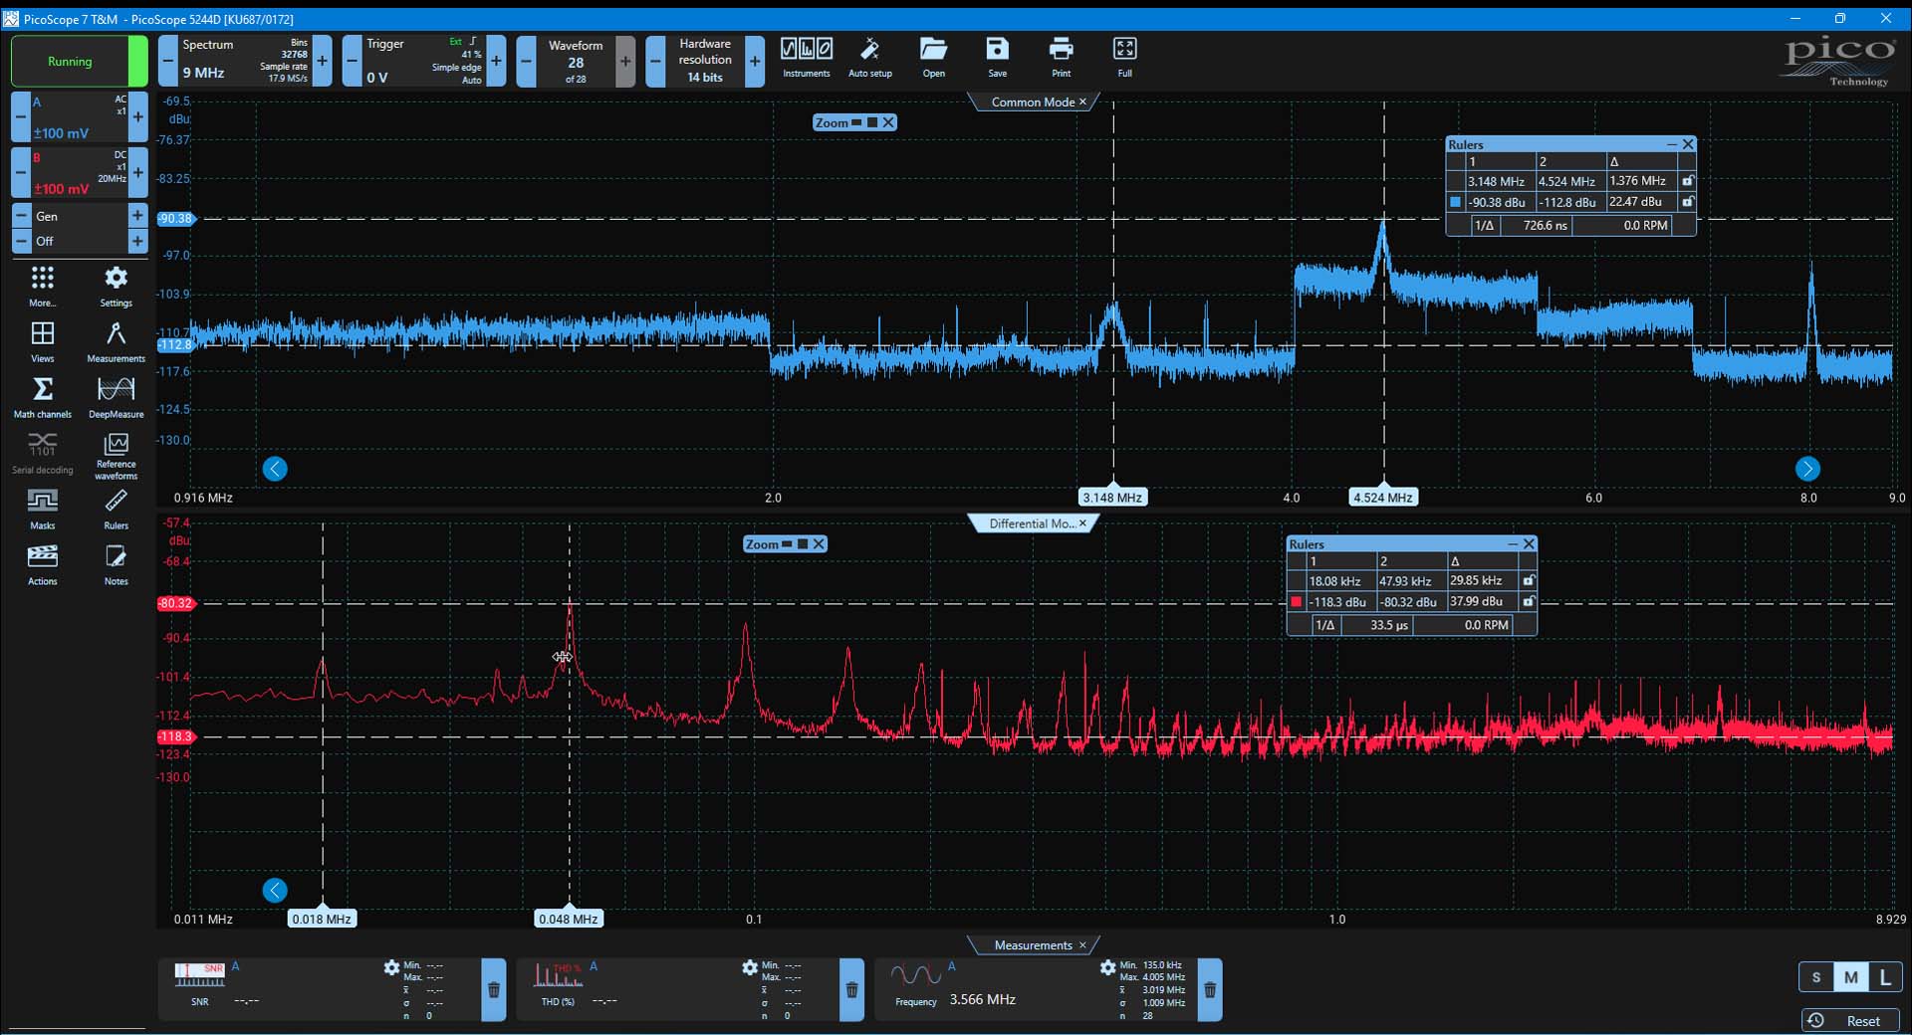
Task: Open Channel A ±100 mV options
Action: click(x=79, y=117)
